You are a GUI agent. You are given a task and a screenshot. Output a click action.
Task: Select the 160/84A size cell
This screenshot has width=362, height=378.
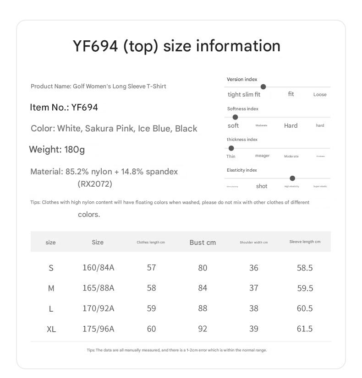[98, 268]
